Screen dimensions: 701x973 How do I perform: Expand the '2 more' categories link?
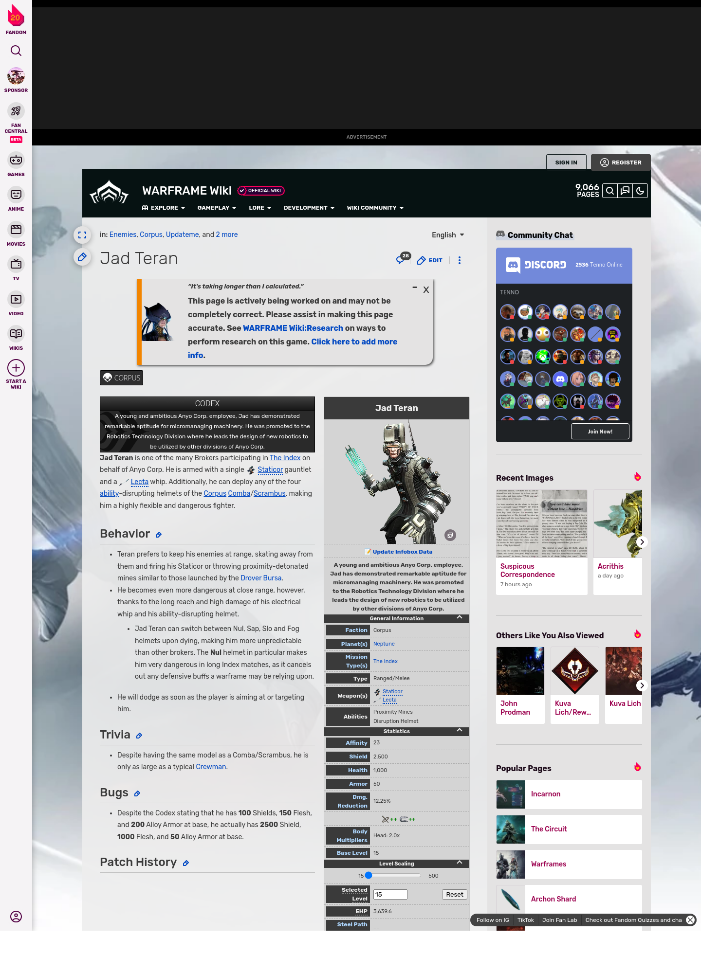[227, 234]
